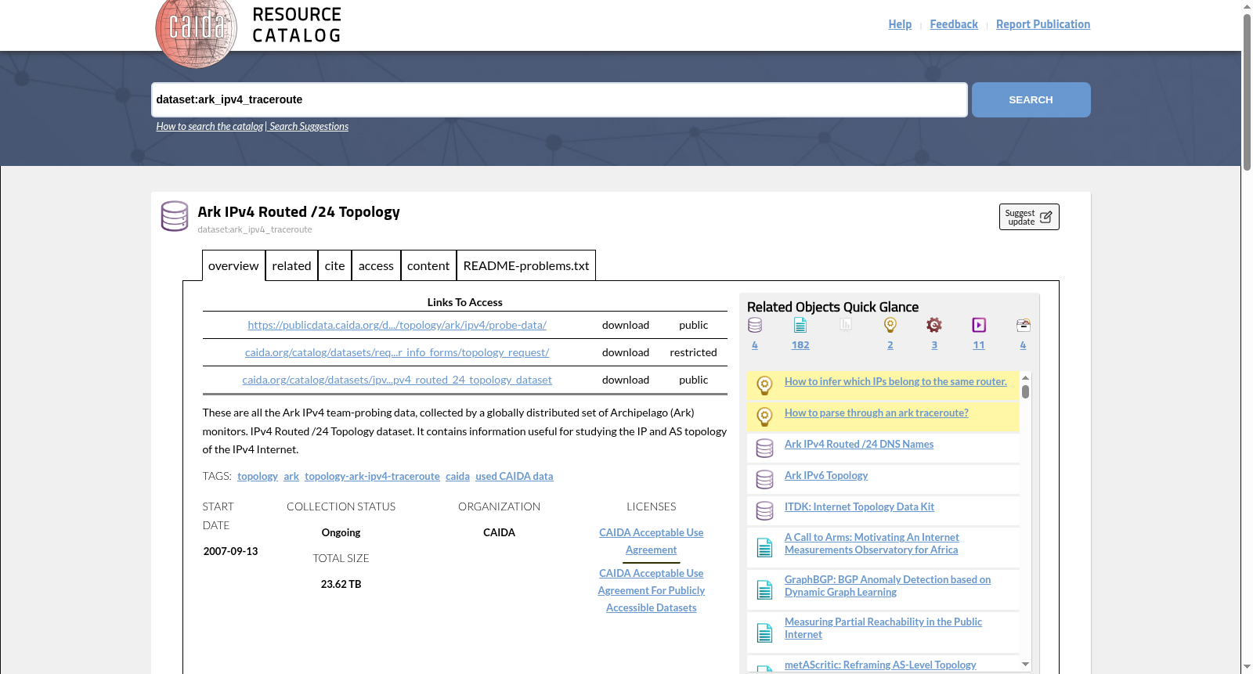1253x674 pixels.
Task: Open related software via the red gear icon
Action: [x=934, y=325]
